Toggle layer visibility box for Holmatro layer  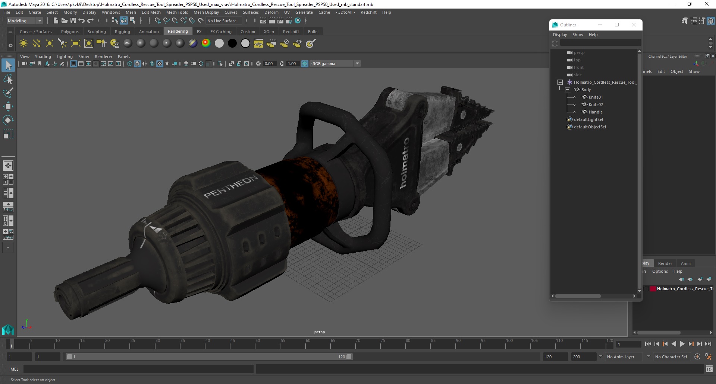[x=646, y=289]
